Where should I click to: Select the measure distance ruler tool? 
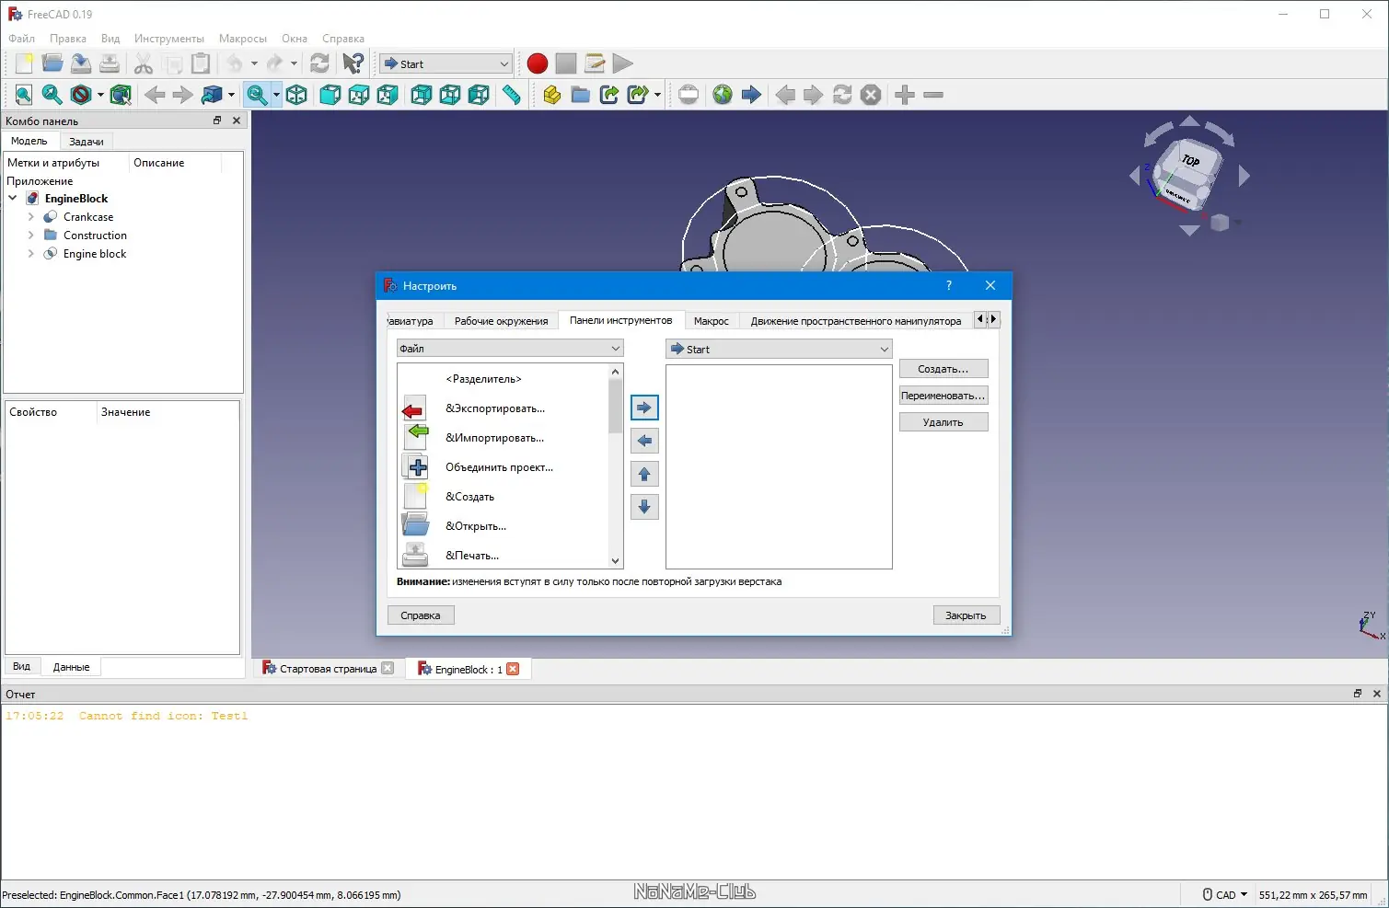coord(511,95)
